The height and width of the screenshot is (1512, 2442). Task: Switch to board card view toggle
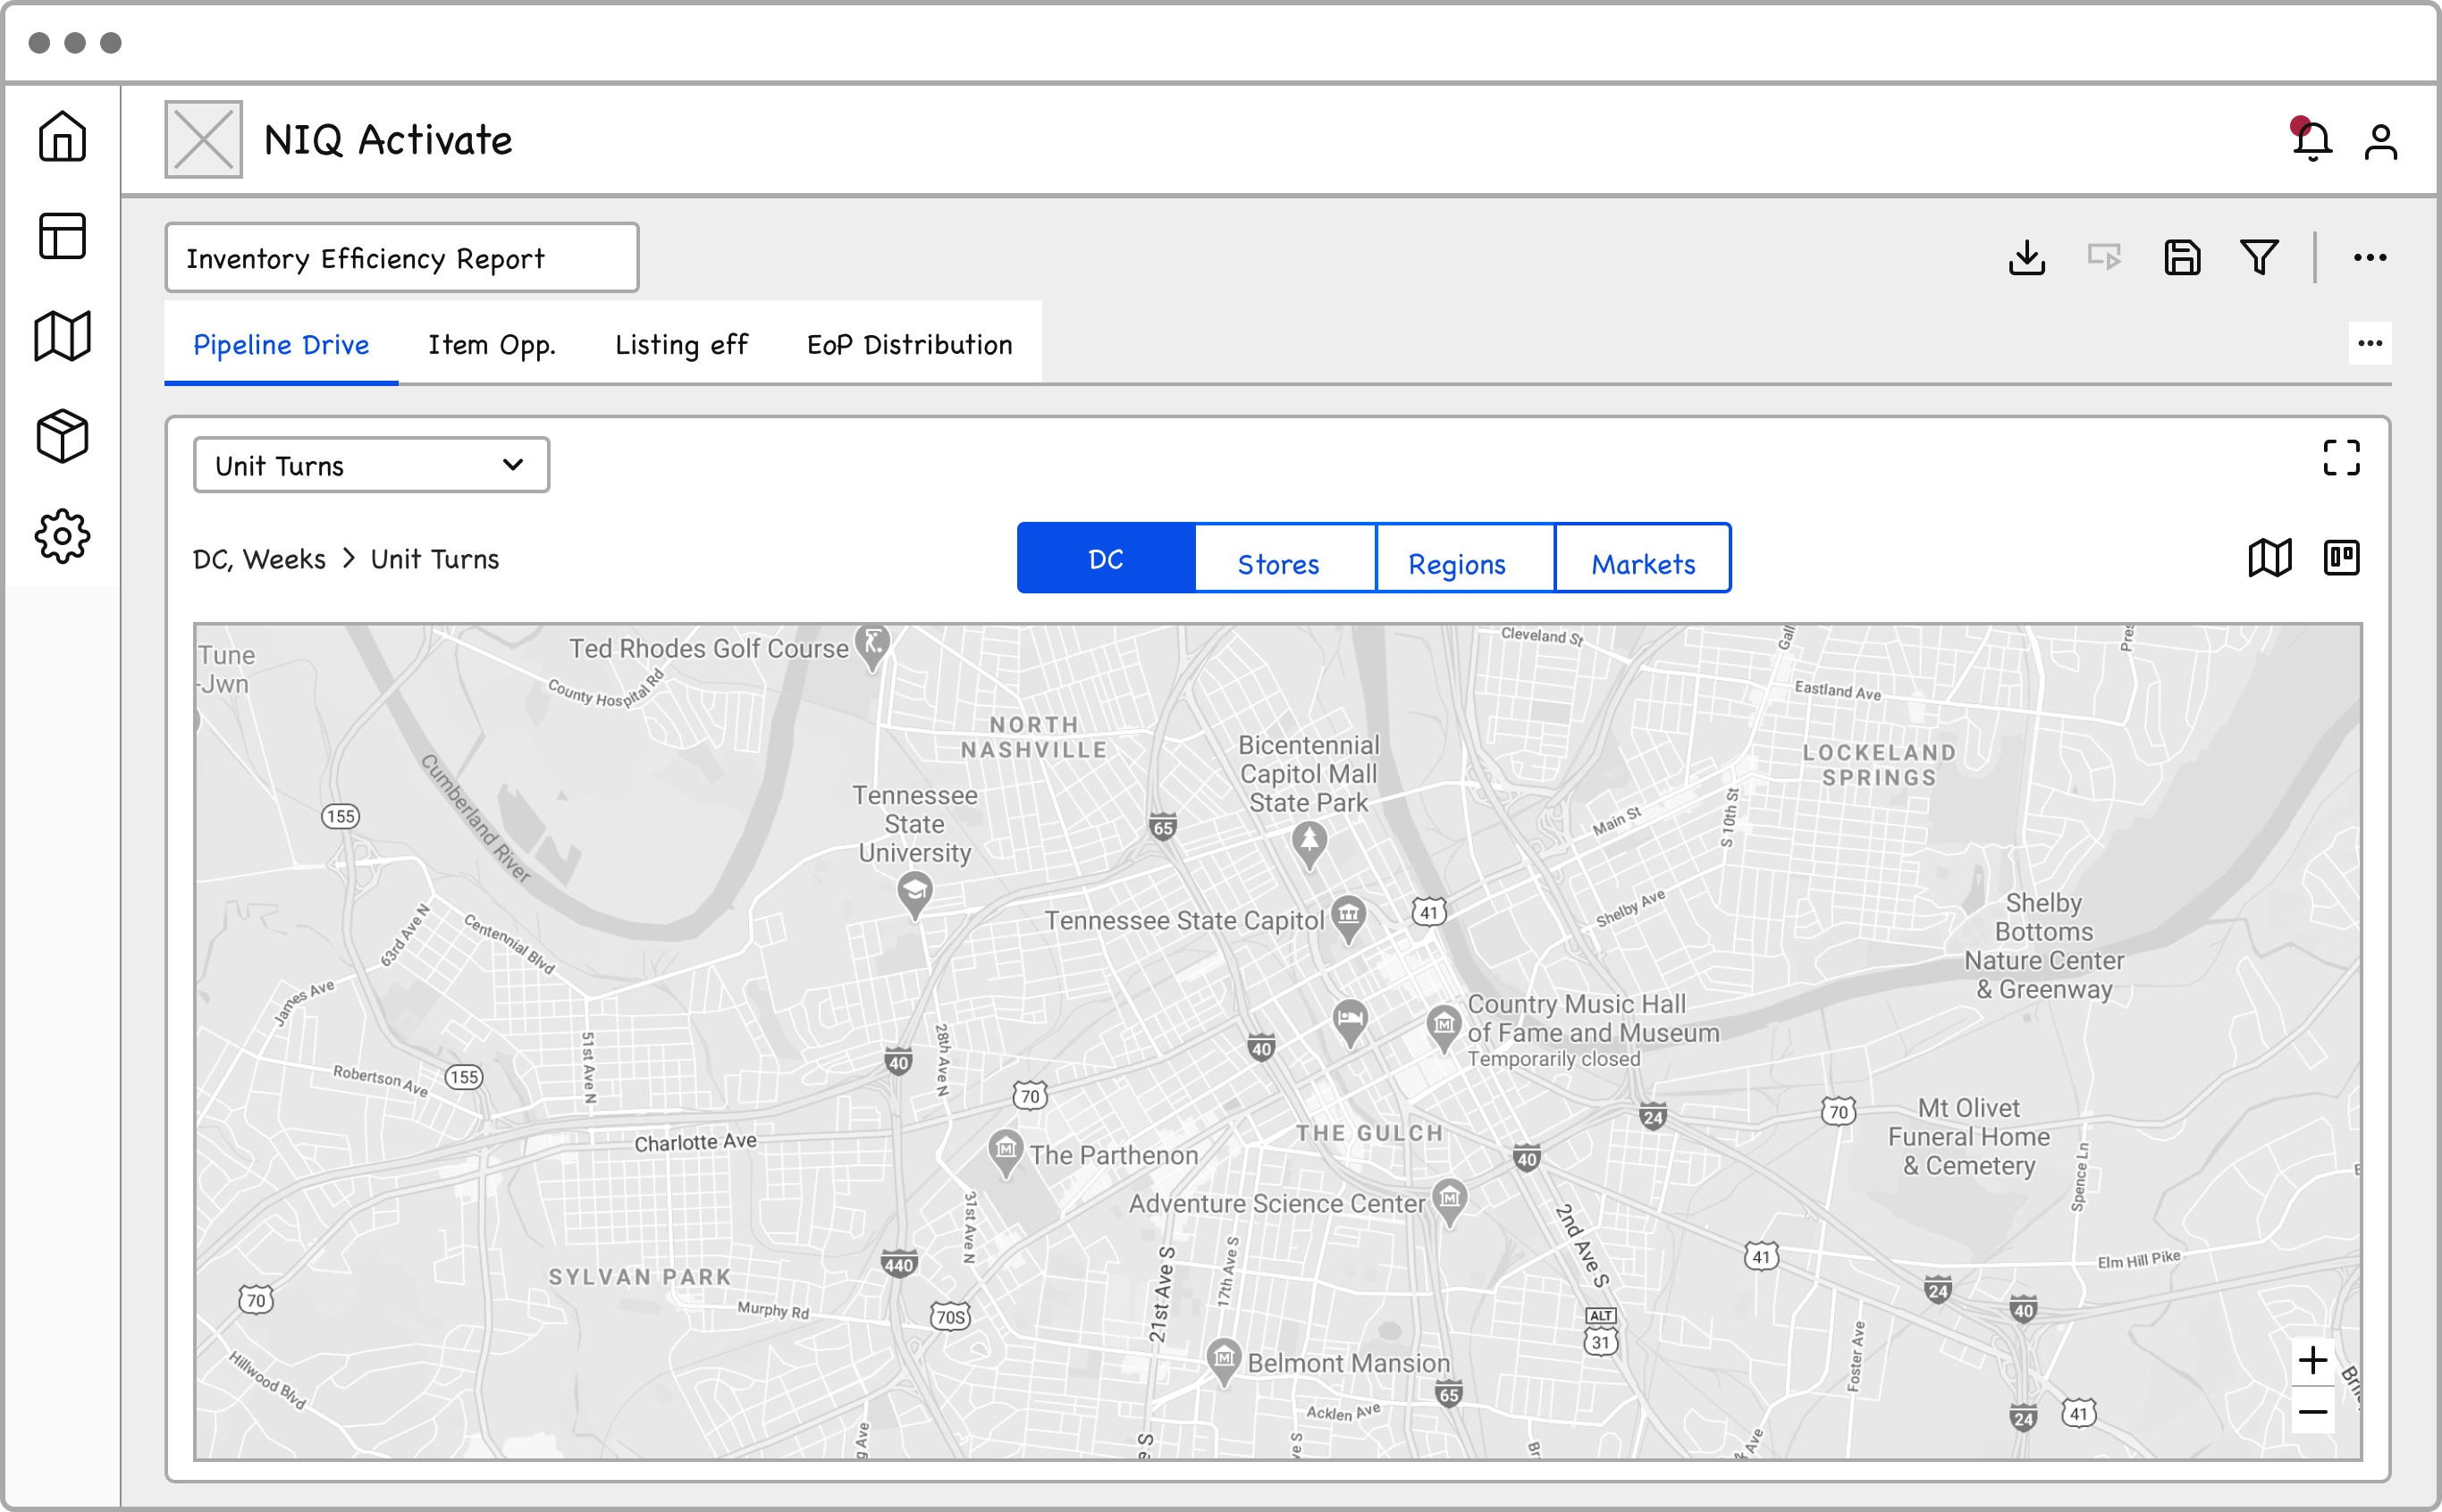2341,558
